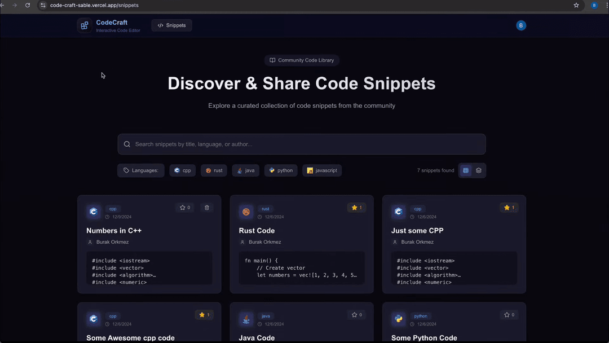The width and height of the screenshot is (609, 343).
Task: Click the Community Code Library badge
Action: (x=302, y=60)
